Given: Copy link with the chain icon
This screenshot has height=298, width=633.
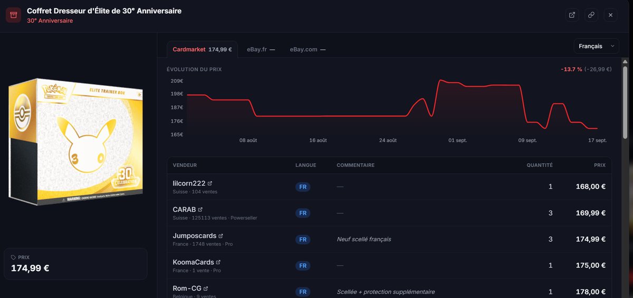Looking at the screenshot, I should [x=591, y=15].
